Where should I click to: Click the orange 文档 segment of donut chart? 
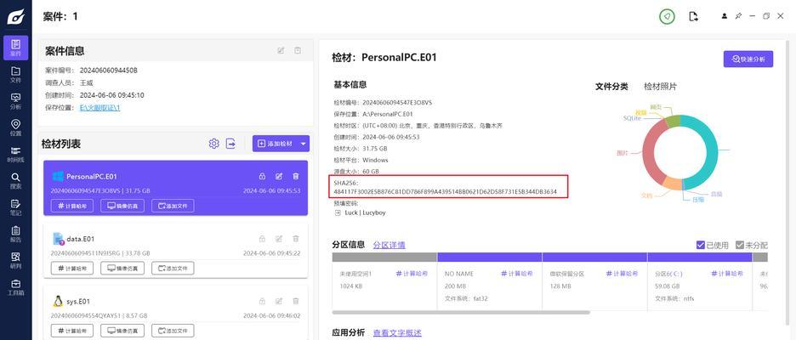coord(673,184)
